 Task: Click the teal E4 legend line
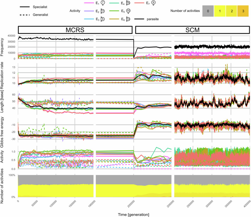(114, 3)
